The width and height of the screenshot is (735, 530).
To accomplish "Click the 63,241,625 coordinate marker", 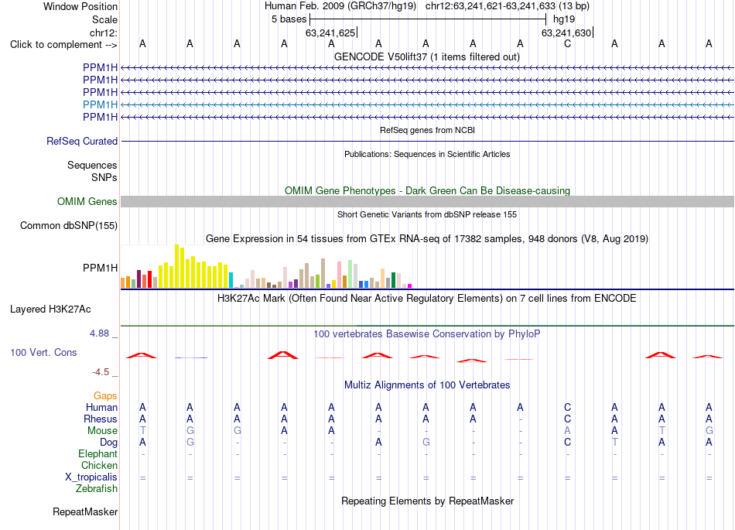I will [x=330, y=32].
